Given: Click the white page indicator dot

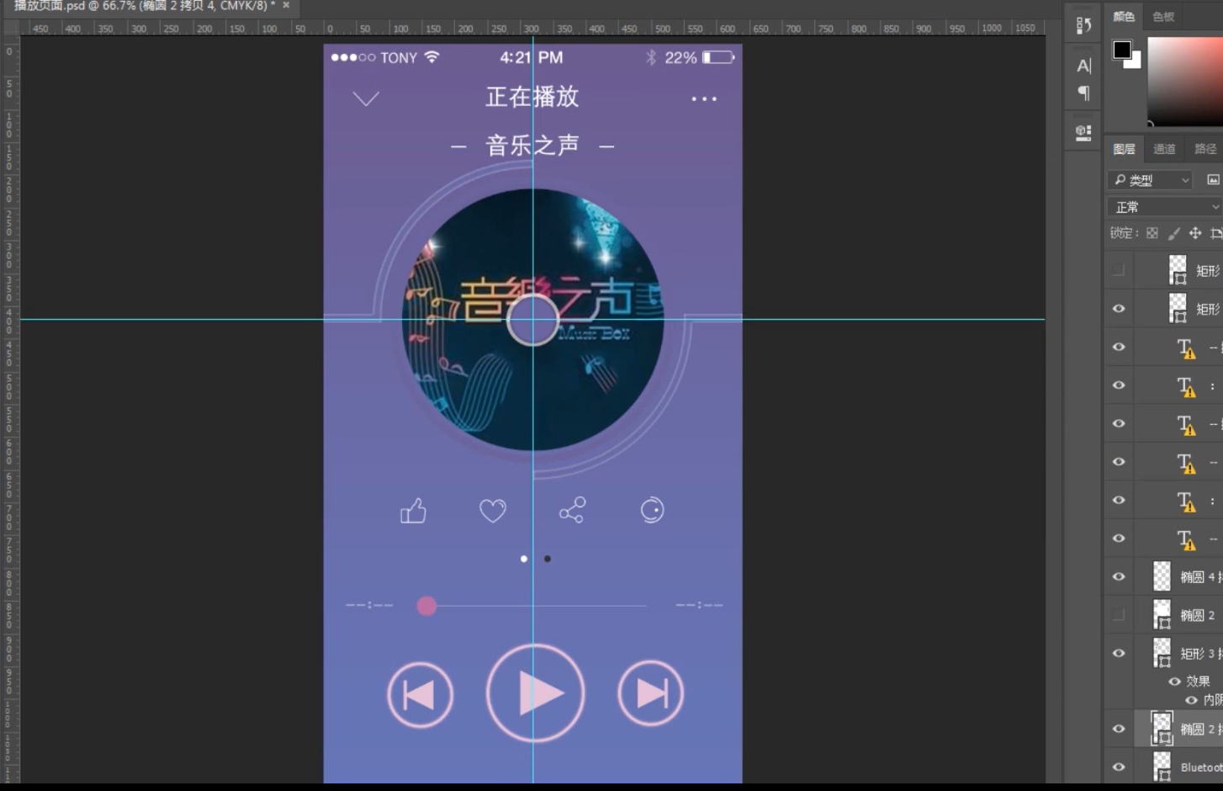Looking at the screenshot, I should (x=524, y=559).
